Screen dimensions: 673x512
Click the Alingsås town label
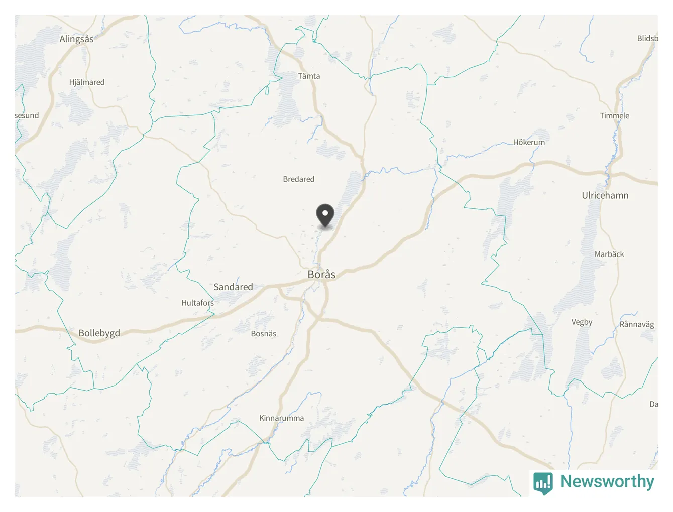76,39
